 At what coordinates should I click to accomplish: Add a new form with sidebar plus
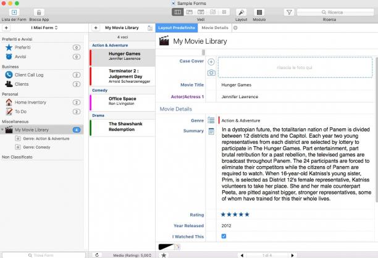pyautogui.click(x=7, y=28)
